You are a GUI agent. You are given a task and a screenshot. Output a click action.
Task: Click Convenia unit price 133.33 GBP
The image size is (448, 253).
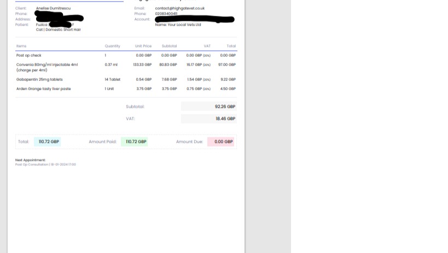(x=142, y=65)
